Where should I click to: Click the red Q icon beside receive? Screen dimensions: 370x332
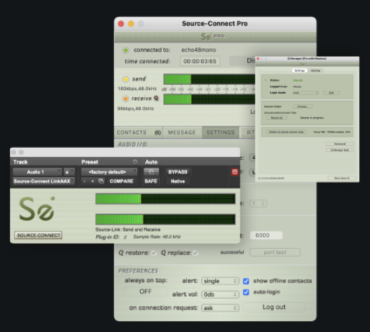click(x=156, y=98)
